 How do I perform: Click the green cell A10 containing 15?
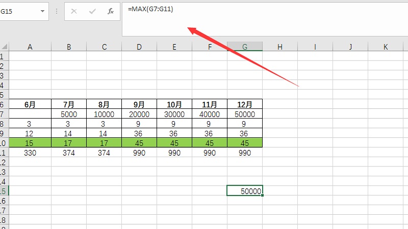pyautogui.click(x=30, y=143)
